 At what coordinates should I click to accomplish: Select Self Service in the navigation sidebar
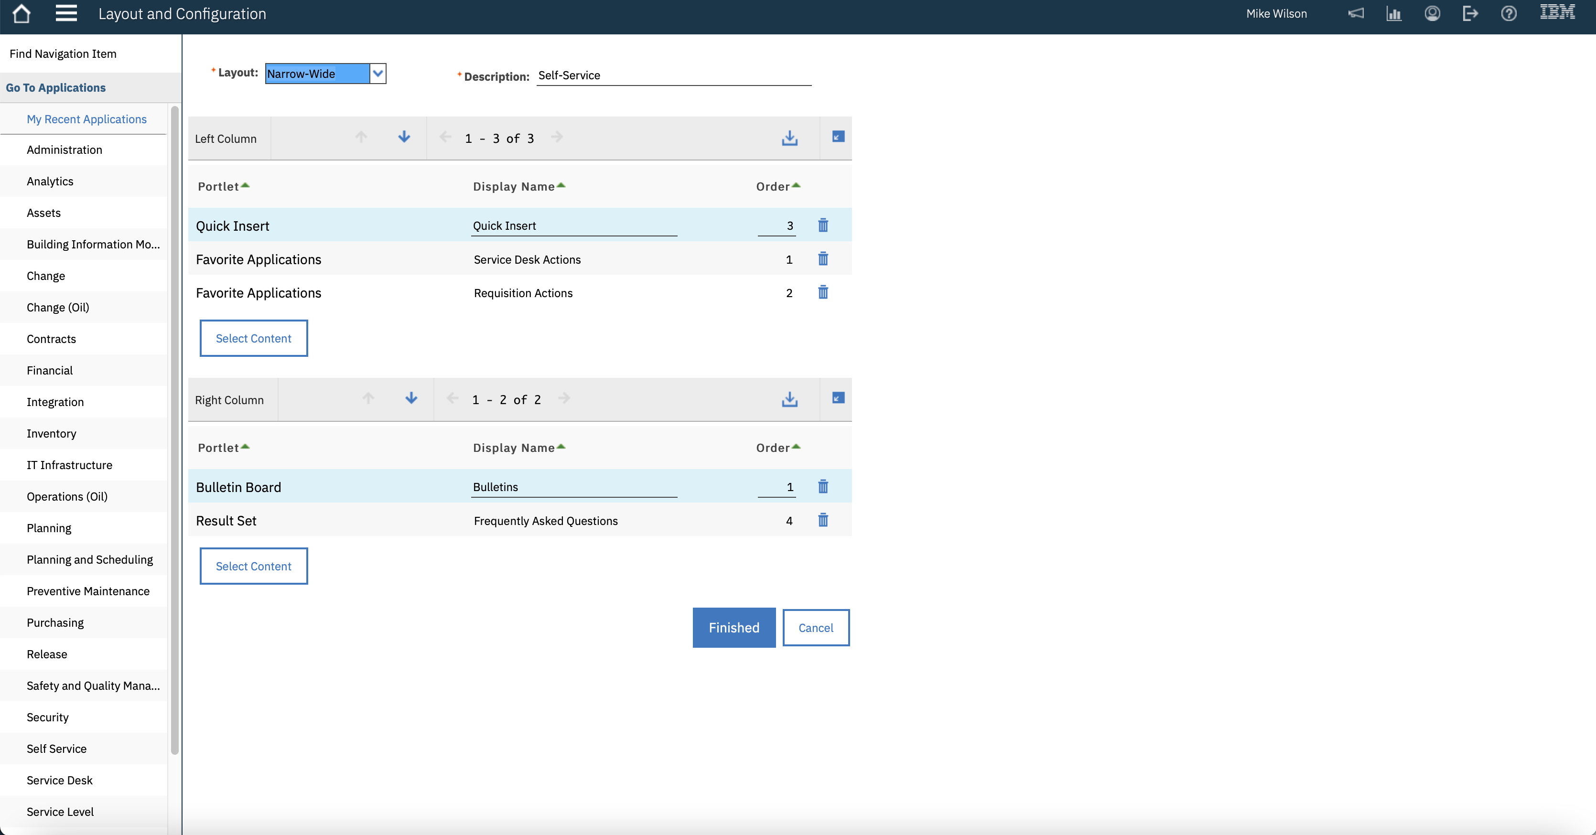pyautogui.click(x=56, y=748)
